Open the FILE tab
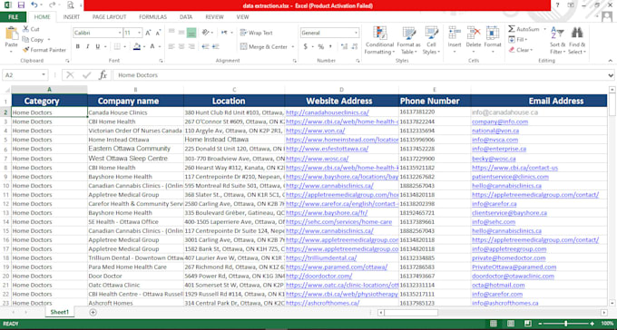Image resolution: width=617 pixels, height=330 pixels. pos(13,17)
